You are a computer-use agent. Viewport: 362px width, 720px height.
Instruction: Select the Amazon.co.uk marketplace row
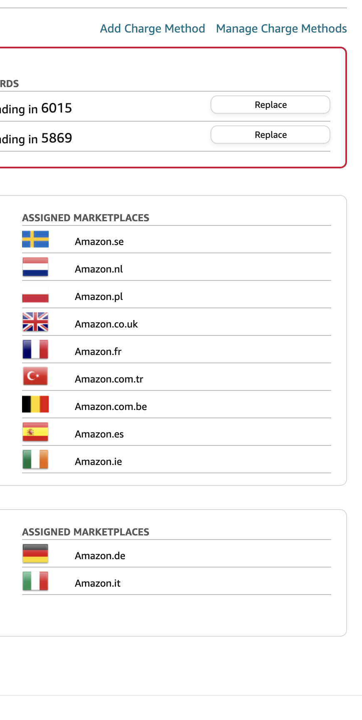pos(176,322)
